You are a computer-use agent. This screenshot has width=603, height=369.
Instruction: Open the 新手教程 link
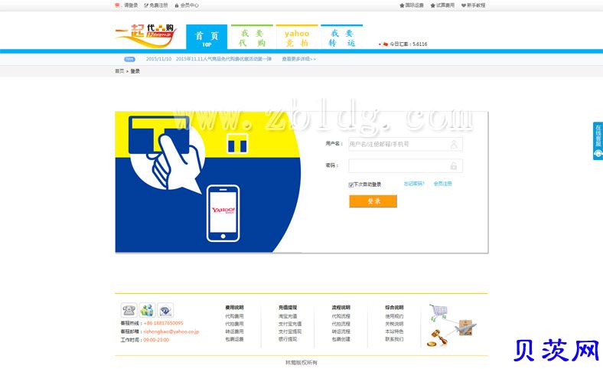tap(476, 5)
